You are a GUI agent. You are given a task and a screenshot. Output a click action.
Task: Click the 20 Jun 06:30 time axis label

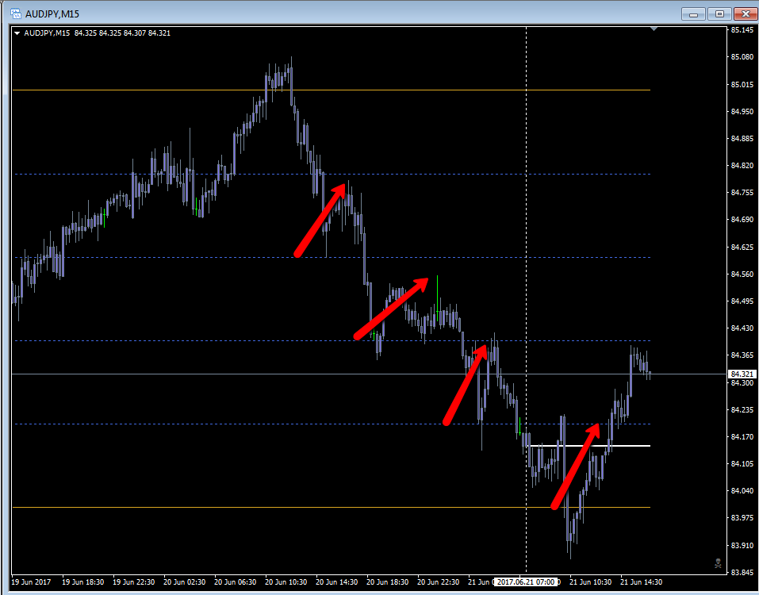pos(236,582)
